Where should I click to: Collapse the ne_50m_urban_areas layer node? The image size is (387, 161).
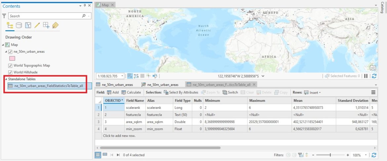pos(6,52)
